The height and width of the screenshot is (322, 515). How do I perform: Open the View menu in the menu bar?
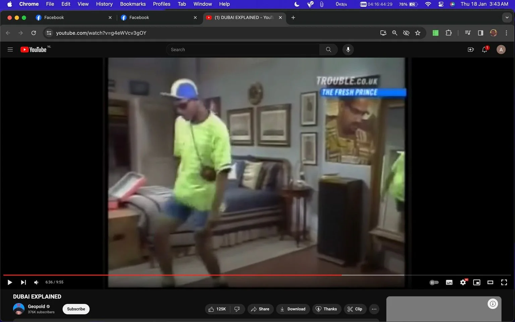pyautogui.click(x=83, y=4)
